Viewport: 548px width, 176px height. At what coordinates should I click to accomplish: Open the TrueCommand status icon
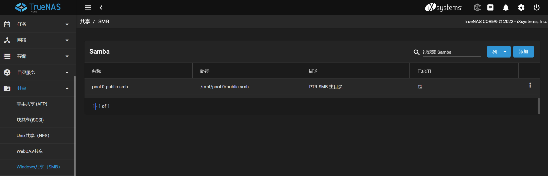click(477, 8)
